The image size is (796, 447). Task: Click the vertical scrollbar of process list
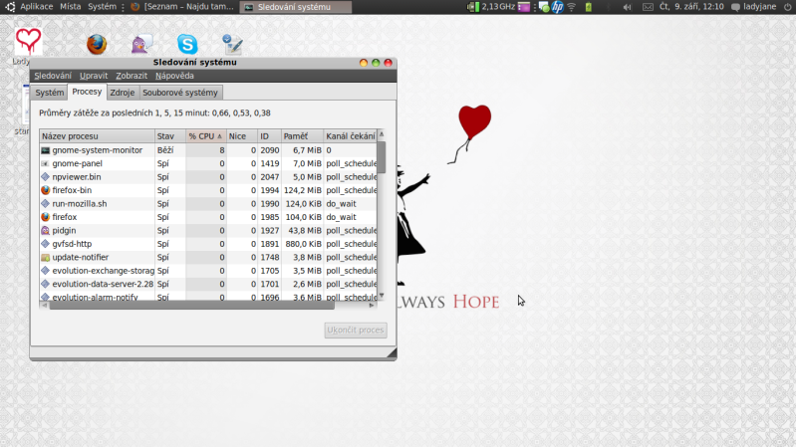point(381,219)
